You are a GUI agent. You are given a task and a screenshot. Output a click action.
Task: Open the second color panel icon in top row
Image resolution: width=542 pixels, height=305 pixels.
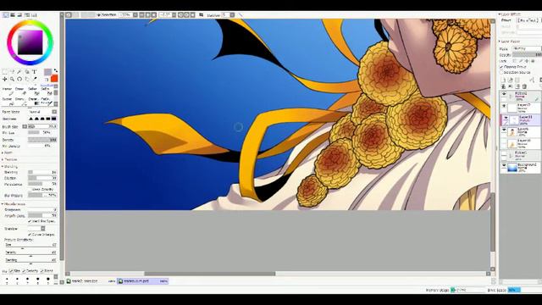click(x=13, y=15)
